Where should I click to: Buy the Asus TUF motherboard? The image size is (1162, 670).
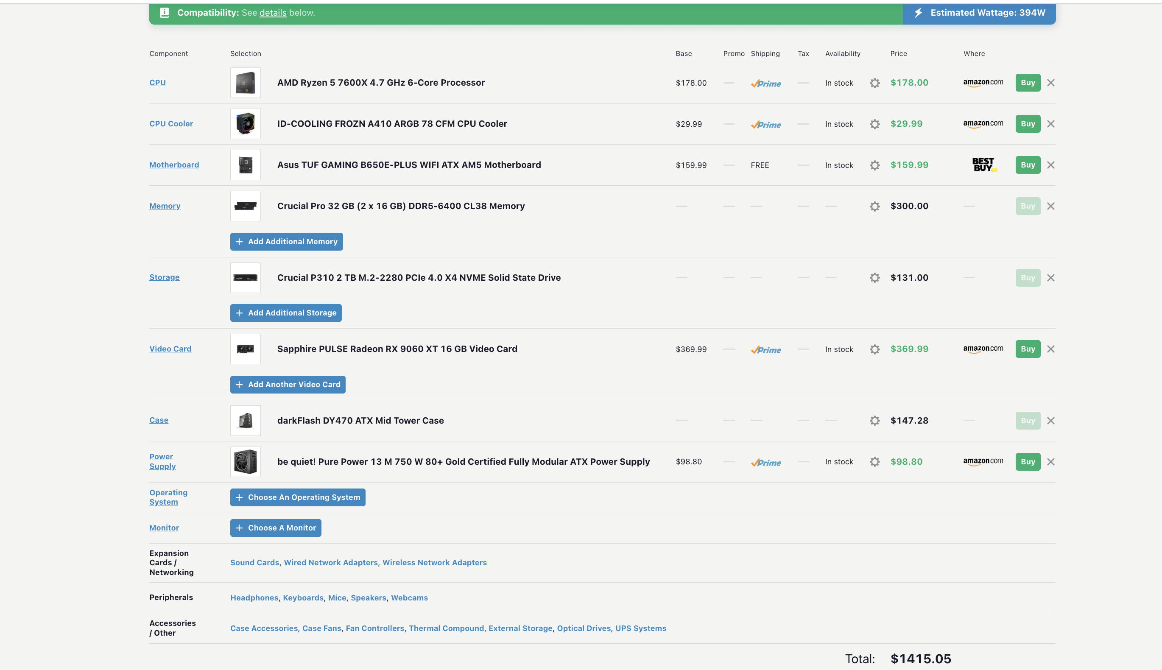1028,165
